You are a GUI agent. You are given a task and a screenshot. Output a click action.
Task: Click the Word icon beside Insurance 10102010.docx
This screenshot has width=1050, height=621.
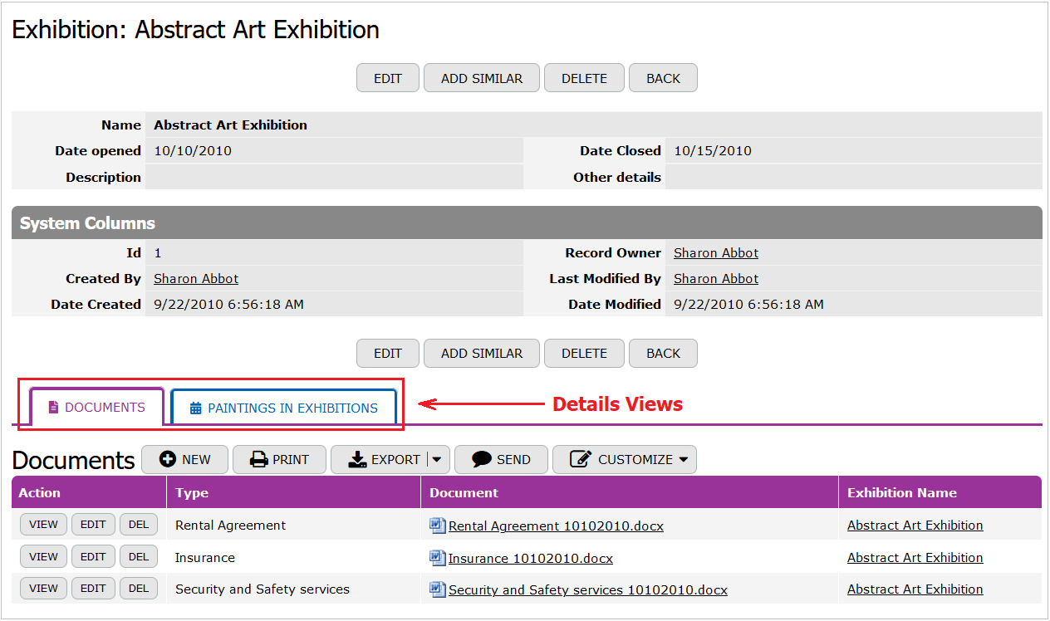click(x=437, y=557)
